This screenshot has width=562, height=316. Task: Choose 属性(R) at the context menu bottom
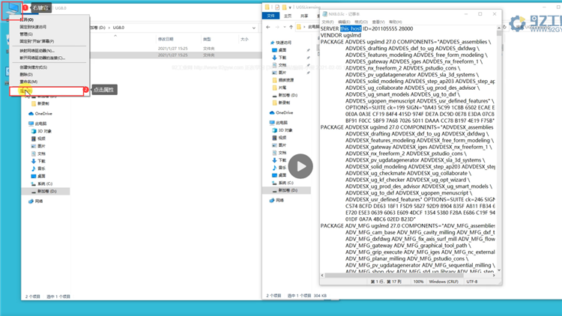tap(46, 91)
